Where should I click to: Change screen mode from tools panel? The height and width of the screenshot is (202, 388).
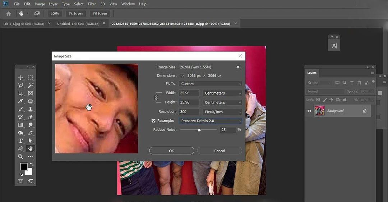(31, 181)
